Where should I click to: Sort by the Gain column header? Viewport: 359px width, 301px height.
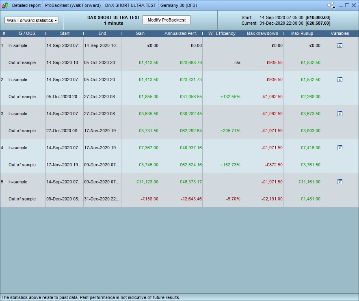pyautogui.click(x=140, y=33)
